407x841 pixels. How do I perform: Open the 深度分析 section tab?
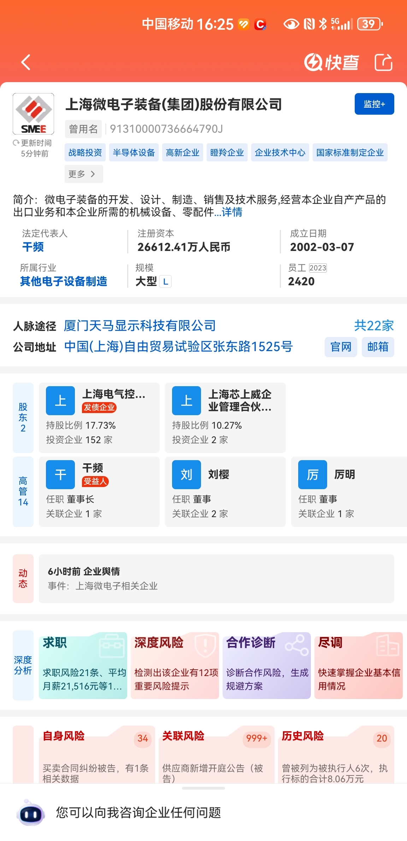click(x=23, y=665)
